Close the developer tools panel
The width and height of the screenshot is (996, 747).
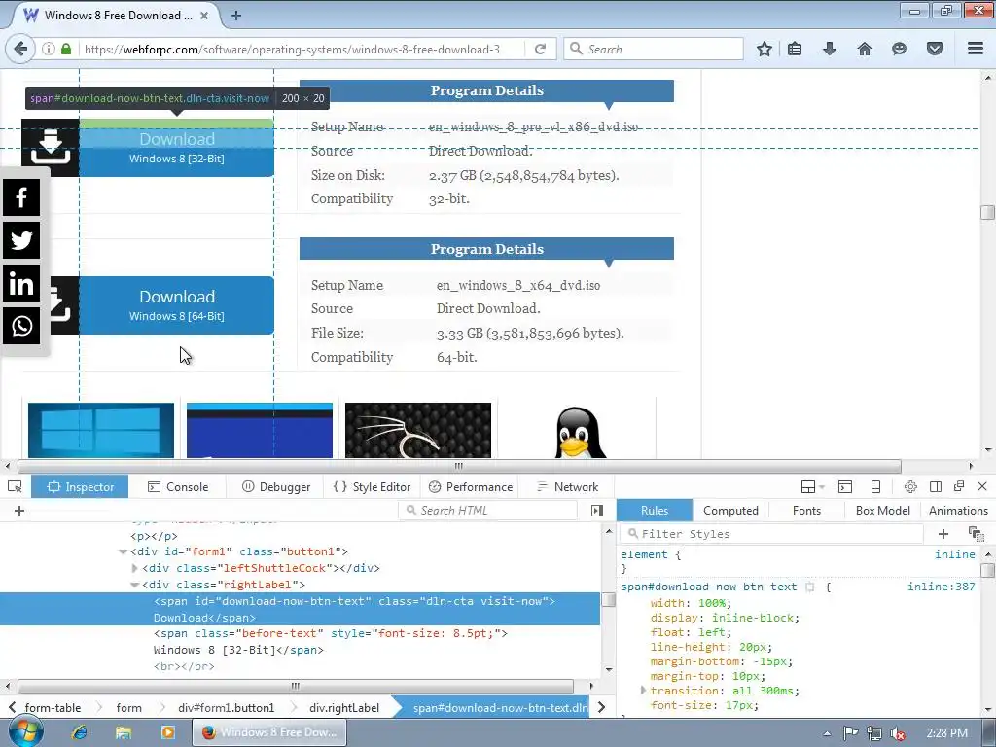[x=982, y=486]
